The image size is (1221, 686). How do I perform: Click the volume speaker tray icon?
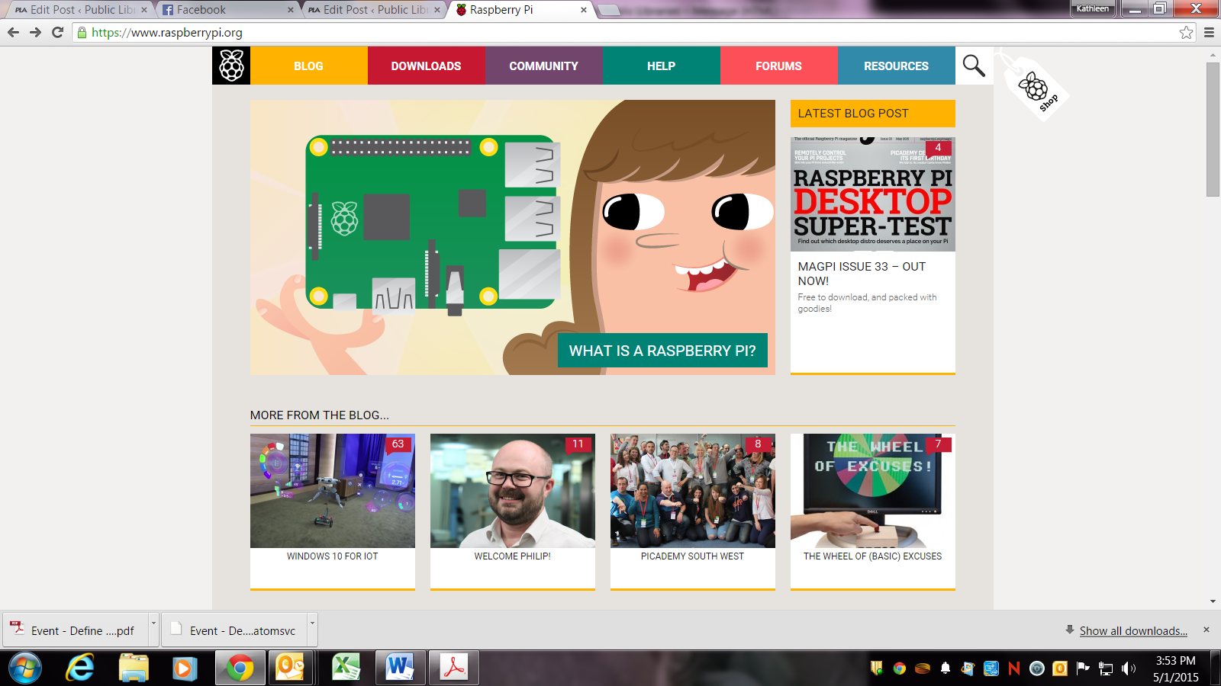[1129, 668]
